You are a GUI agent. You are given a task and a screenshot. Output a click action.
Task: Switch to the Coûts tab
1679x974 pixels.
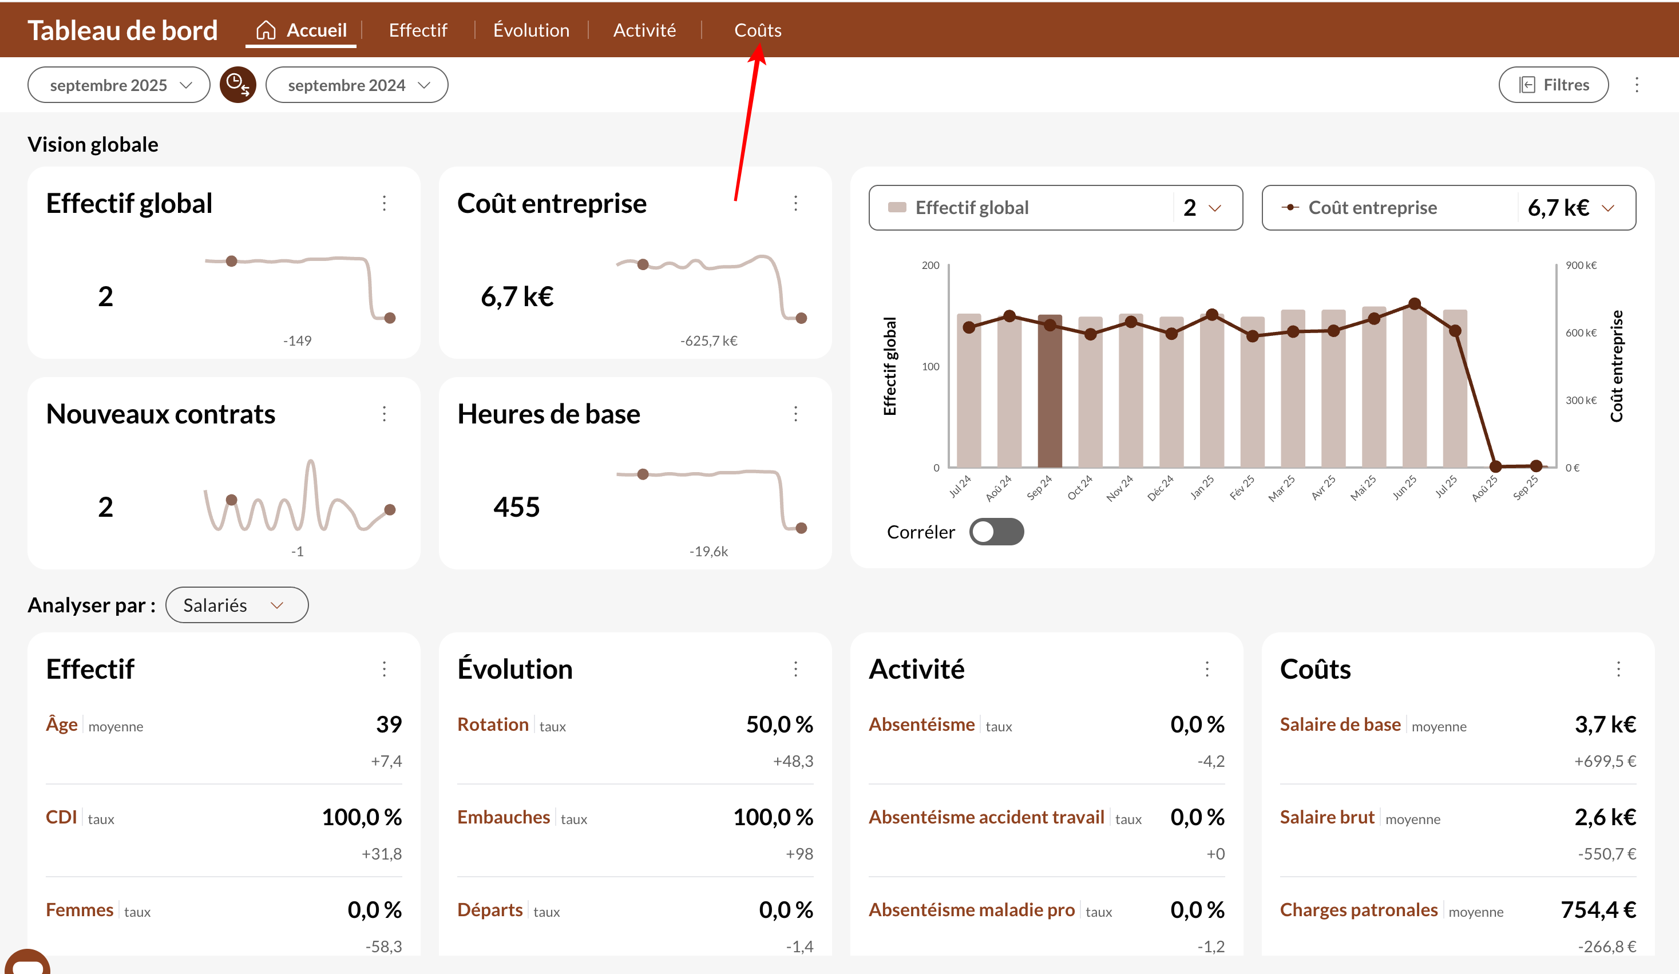click(x=758, y=30)
